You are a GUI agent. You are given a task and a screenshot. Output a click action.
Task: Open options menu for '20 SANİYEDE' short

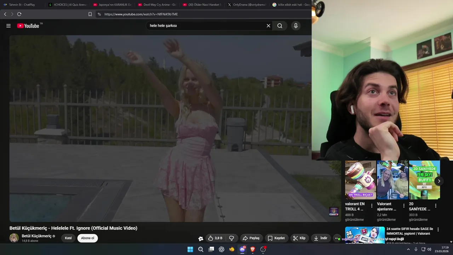click(436, 205)
